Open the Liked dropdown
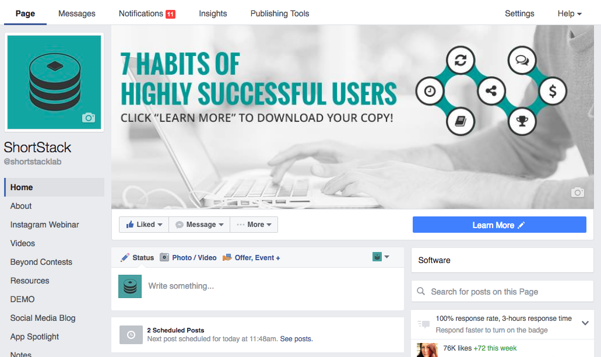Image resolution: width=601 pixels, height=357 pixels. coord(144,225)
